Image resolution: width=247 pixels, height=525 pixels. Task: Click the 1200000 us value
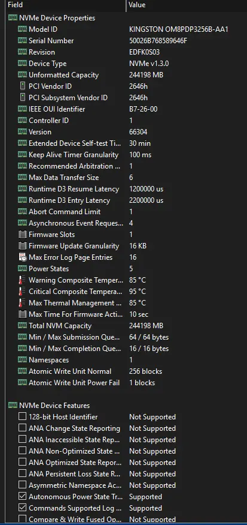pyautogui.click(x=146, y=189)
